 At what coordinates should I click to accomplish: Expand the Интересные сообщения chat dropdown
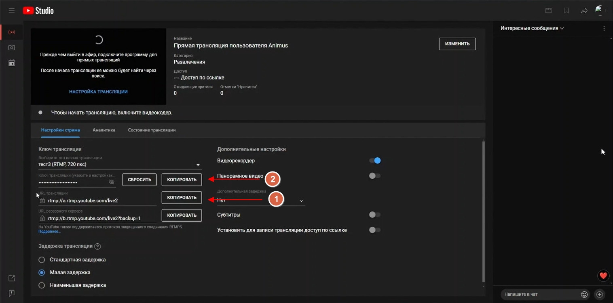[532, 28]
